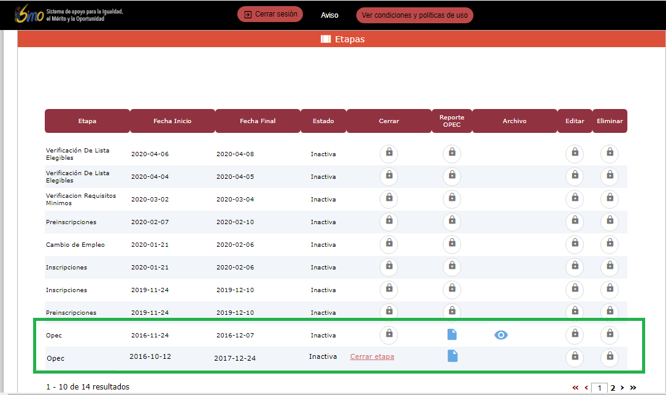Go to next page with single arrow
This screenshot has height=395, width=666.
coord(622,388)
